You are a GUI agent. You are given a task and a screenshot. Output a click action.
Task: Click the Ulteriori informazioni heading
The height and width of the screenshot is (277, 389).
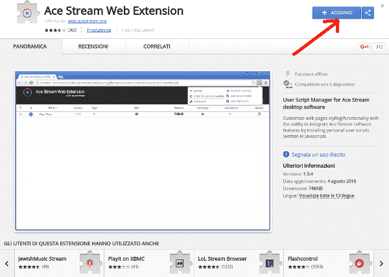pos(309,166)
